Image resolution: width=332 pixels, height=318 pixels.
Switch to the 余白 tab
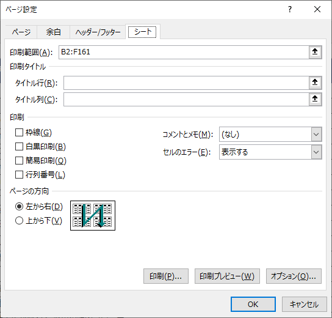click(53, 32)
